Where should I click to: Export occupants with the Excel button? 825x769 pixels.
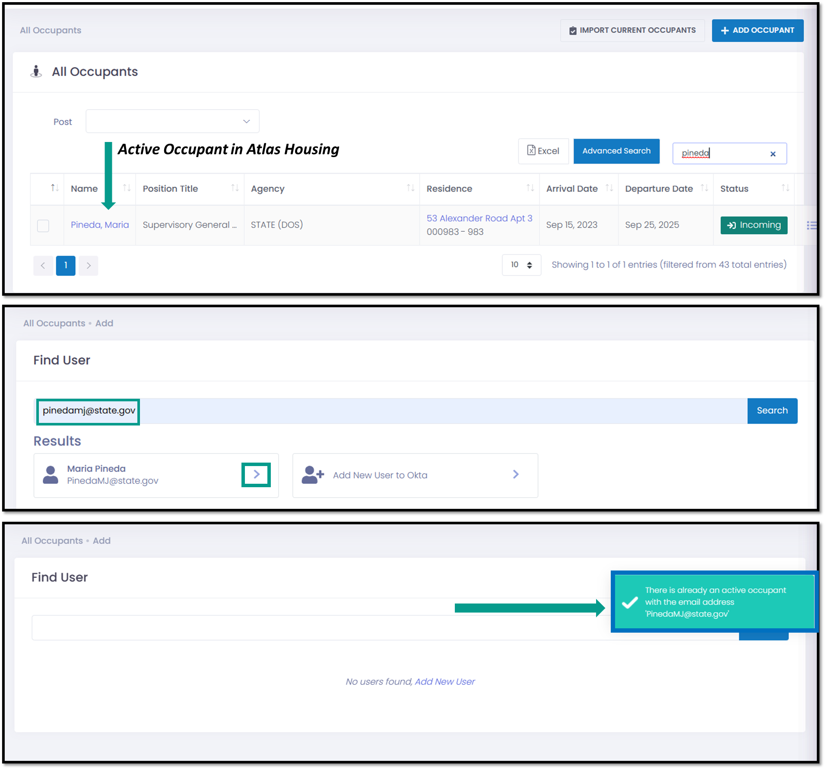click(x=543, y=151)
